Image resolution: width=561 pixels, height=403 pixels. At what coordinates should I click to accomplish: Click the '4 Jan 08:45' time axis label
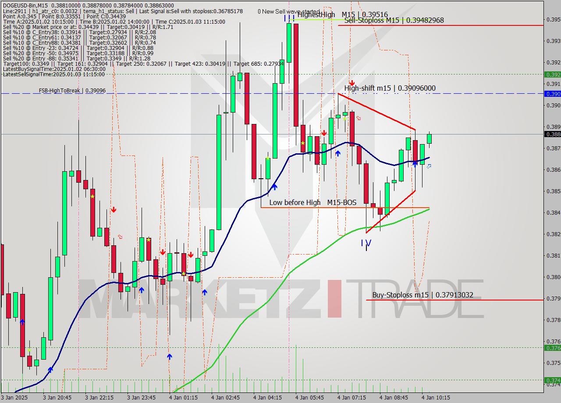394,398
